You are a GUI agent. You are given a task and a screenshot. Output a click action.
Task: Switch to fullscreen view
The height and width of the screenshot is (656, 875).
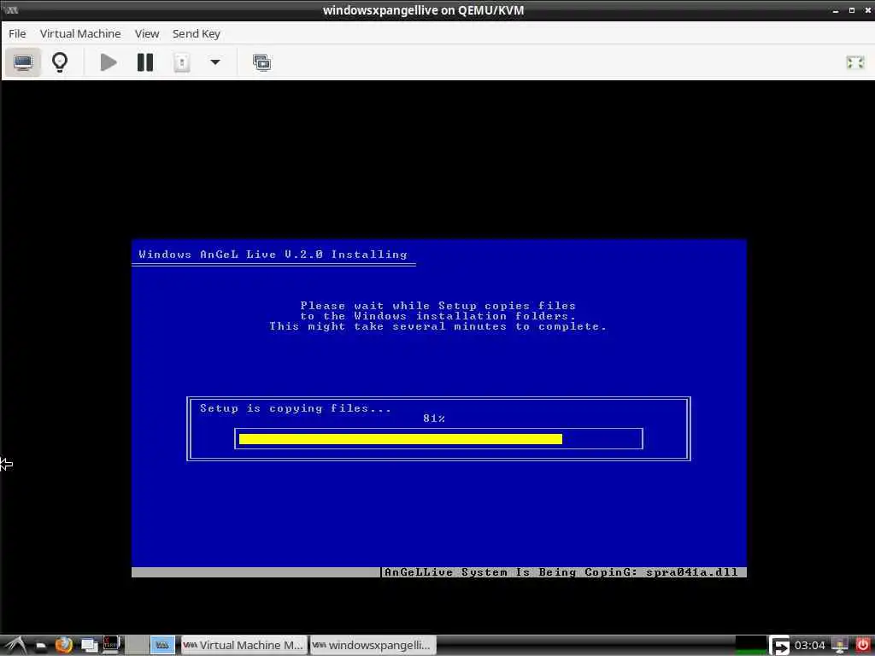[x=854, y=61]
